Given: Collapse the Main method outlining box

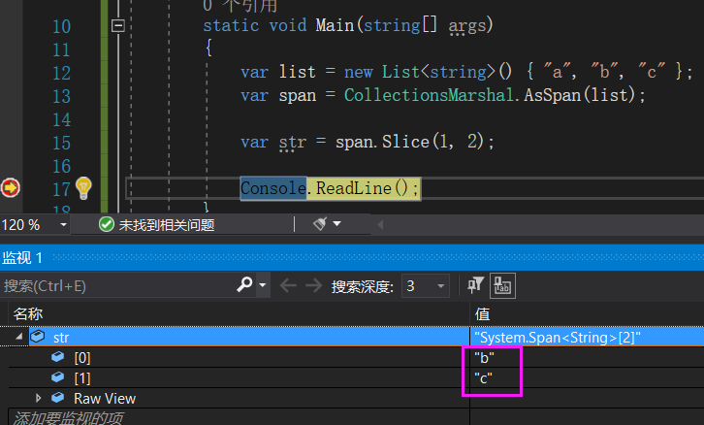Looking at the screenshot, I should click(118, 25).
